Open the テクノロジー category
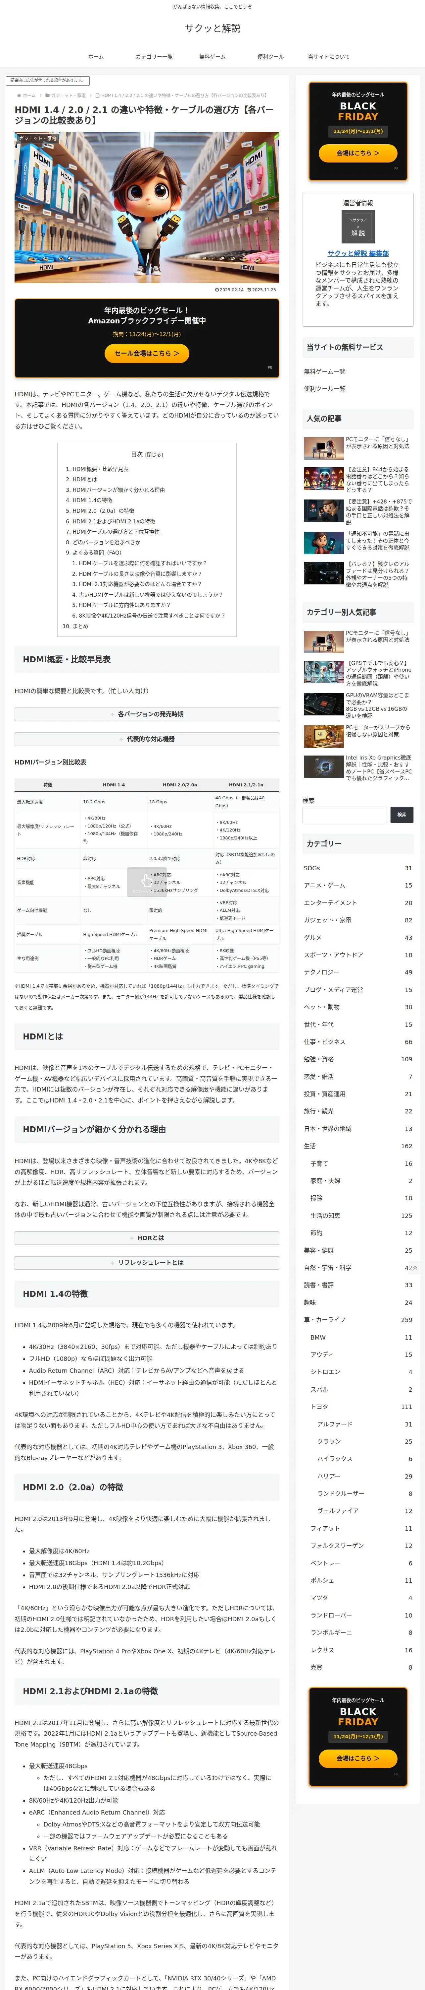425x1990 pixels. [358, 972]
